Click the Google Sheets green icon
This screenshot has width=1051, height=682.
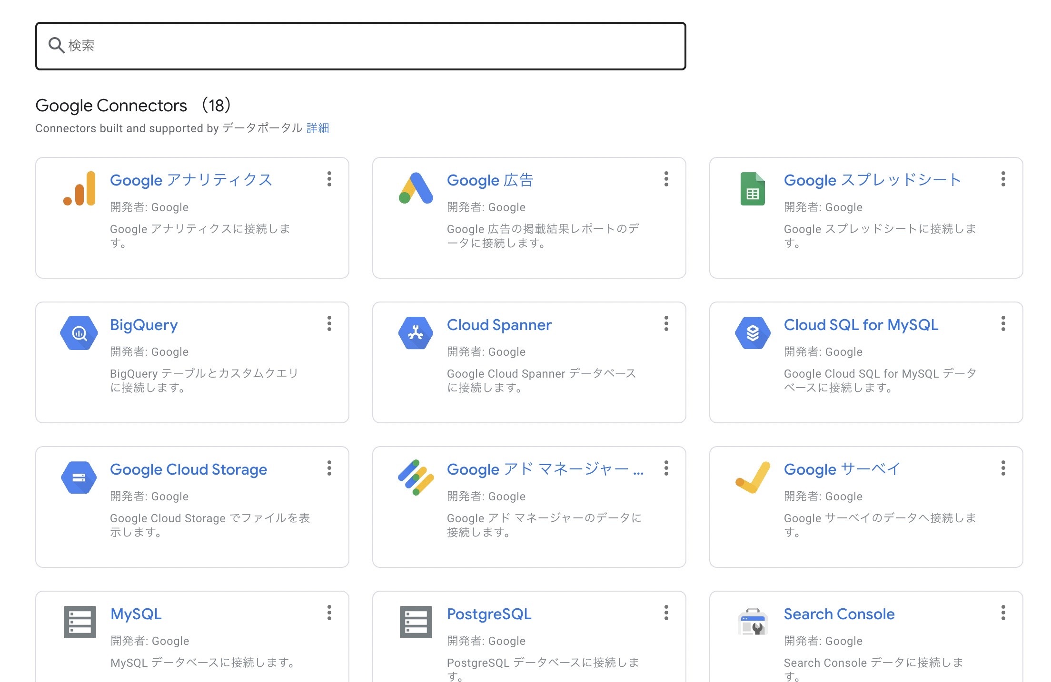tap(753, 189)
